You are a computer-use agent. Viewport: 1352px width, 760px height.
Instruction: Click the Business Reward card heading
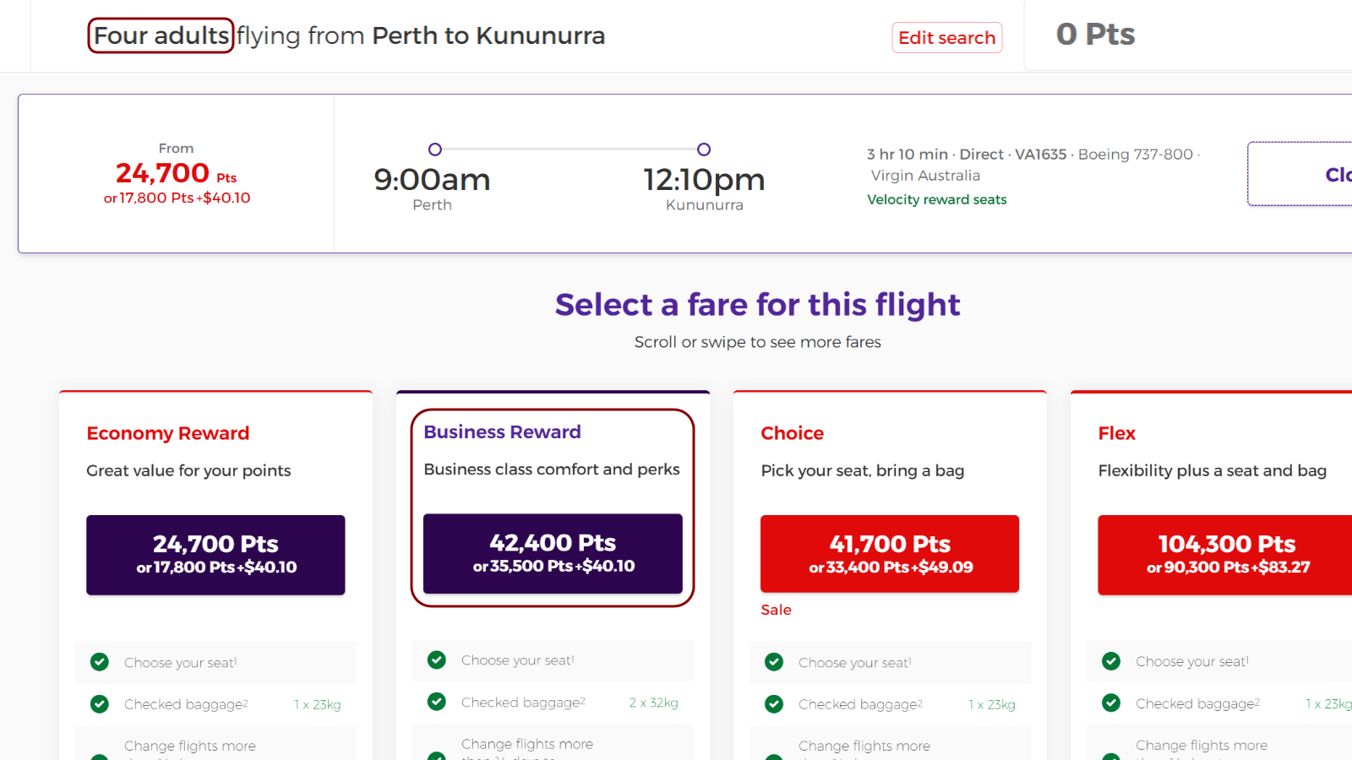(x=502, y=432)
